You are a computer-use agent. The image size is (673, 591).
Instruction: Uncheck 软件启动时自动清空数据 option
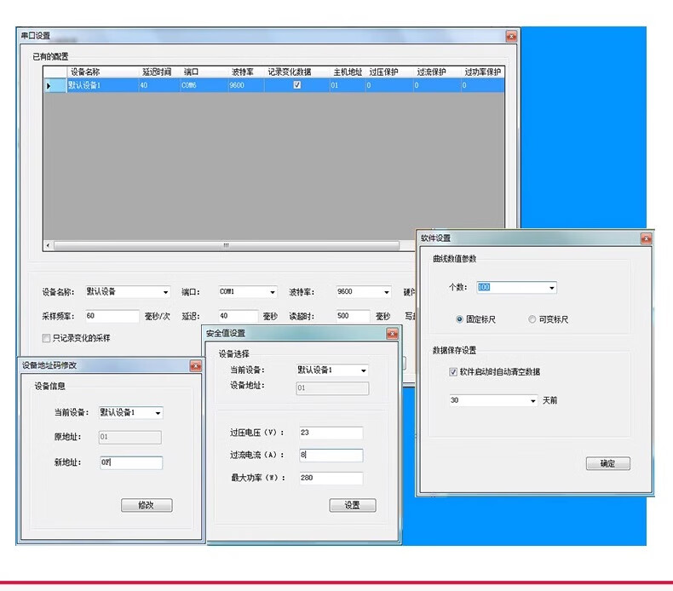tap(453, 371)
